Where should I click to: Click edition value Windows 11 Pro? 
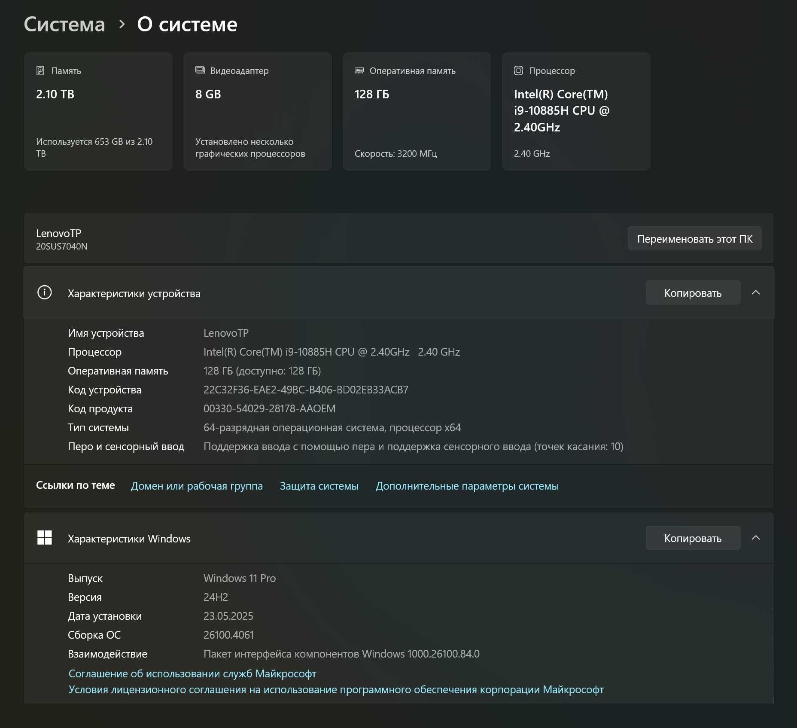tap(240, 578)
